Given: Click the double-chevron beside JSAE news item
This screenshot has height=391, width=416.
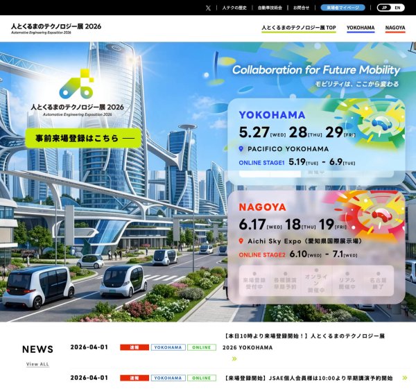Looking at the screenshot, I should pyautogui.click(x=405, y=378).
